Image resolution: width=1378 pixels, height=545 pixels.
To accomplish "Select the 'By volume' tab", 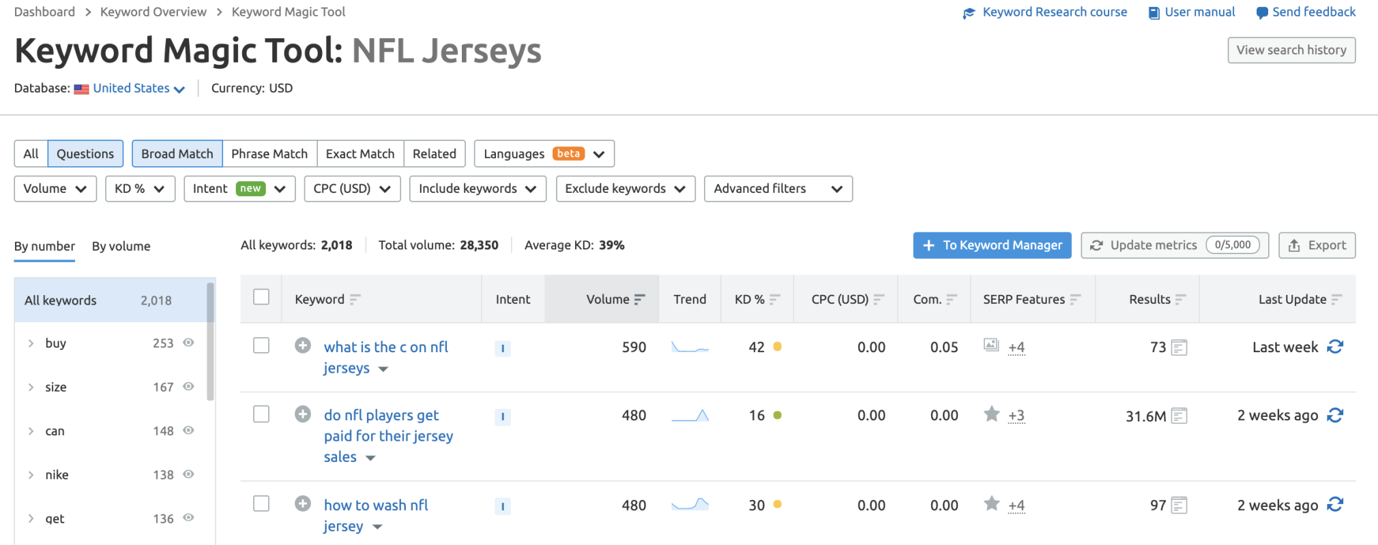I will (x=121, y=246).
